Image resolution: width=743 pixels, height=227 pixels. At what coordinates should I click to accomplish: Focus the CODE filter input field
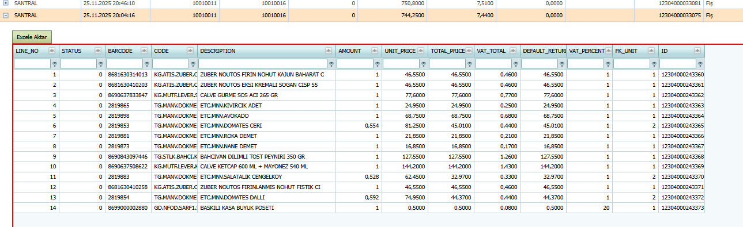(171, 64)
